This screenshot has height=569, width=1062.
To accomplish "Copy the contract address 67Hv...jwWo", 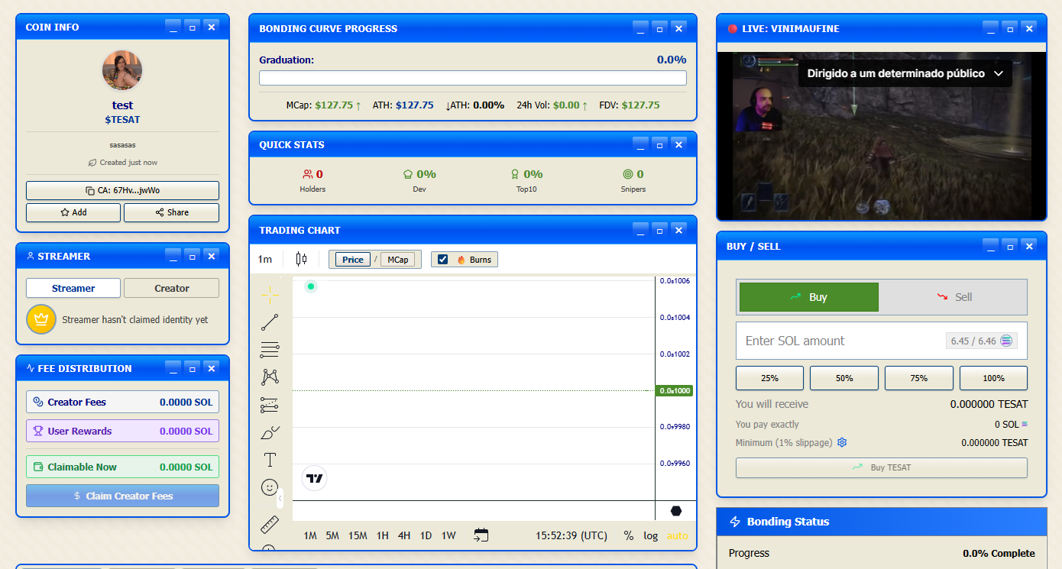I will pos(122,190).
